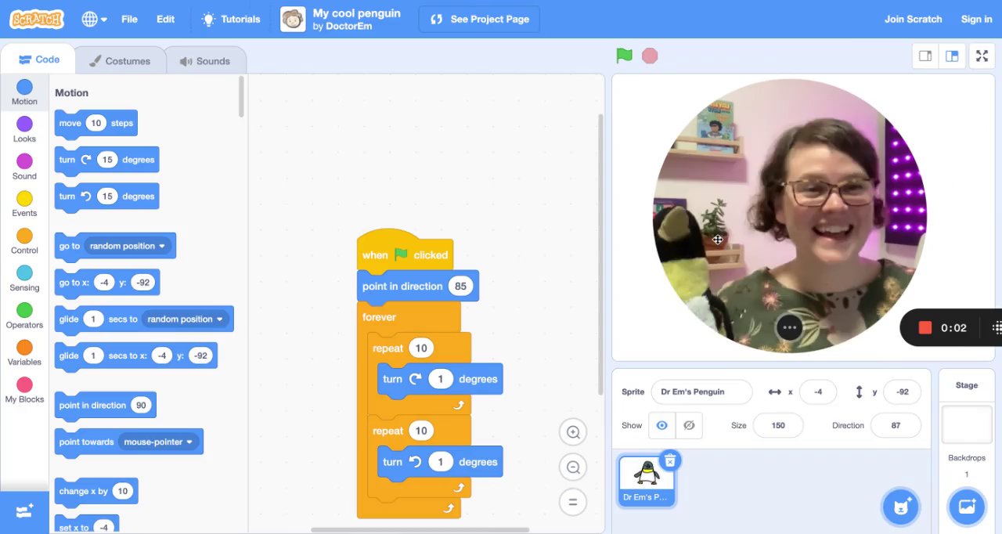Click the move 10 steps block
The height and width of the screenshot is (534, 1002).
96,123
